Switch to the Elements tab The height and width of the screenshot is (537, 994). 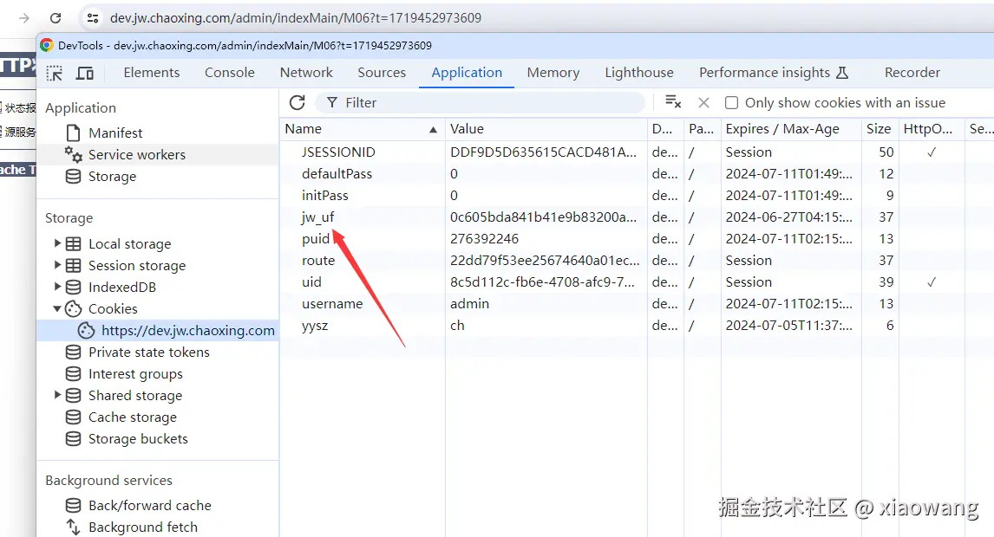[x=152, y=73]
